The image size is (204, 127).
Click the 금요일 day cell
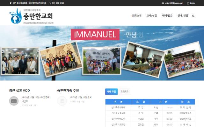(141, 124)
